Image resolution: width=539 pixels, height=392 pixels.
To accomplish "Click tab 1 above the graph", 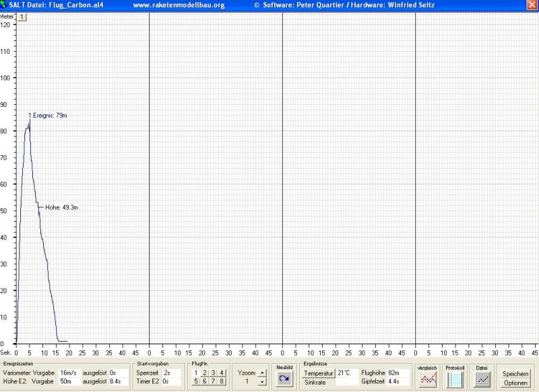I will point(22,17).
